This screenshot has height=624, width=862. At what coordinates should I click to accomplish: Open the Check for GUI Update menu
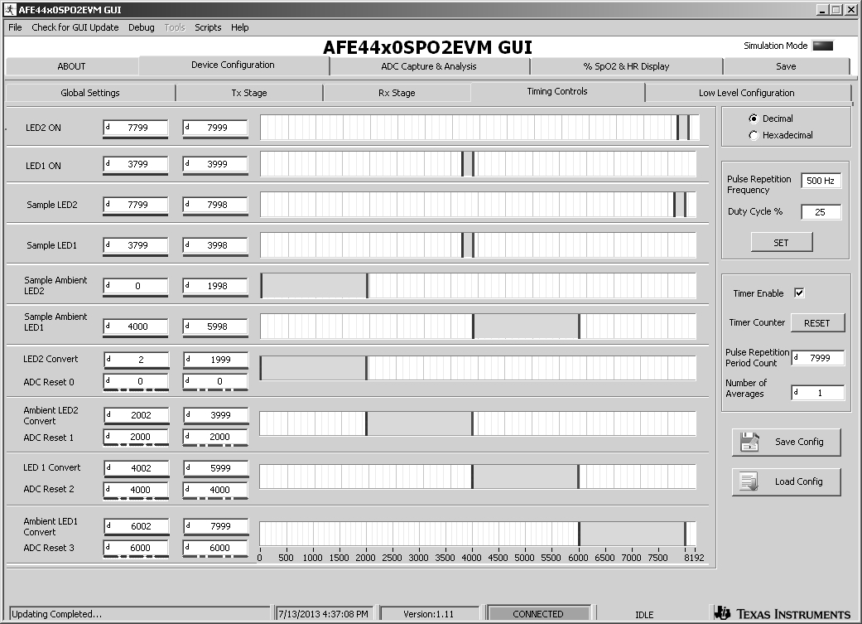75,27
